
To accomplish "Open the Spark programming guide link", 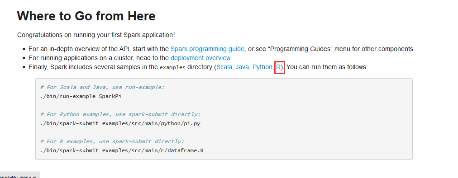I will pyautogui.click(x=208, y=49).
